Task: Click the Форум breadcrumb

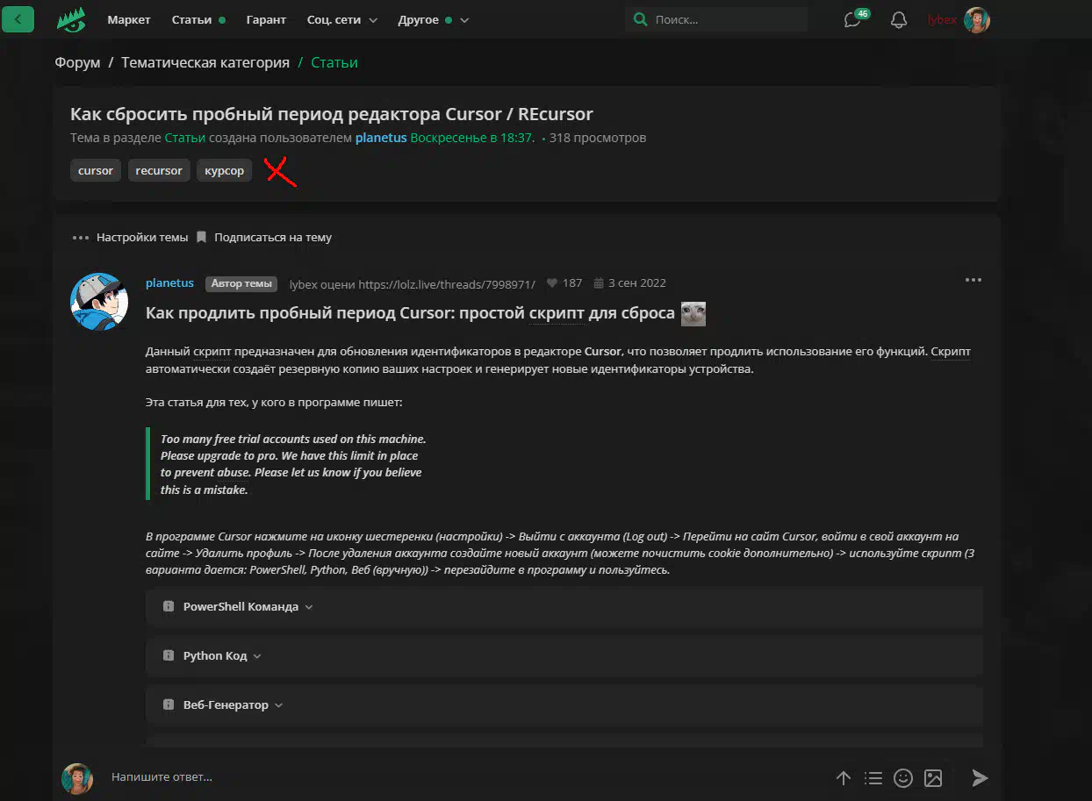Action: 77,62
